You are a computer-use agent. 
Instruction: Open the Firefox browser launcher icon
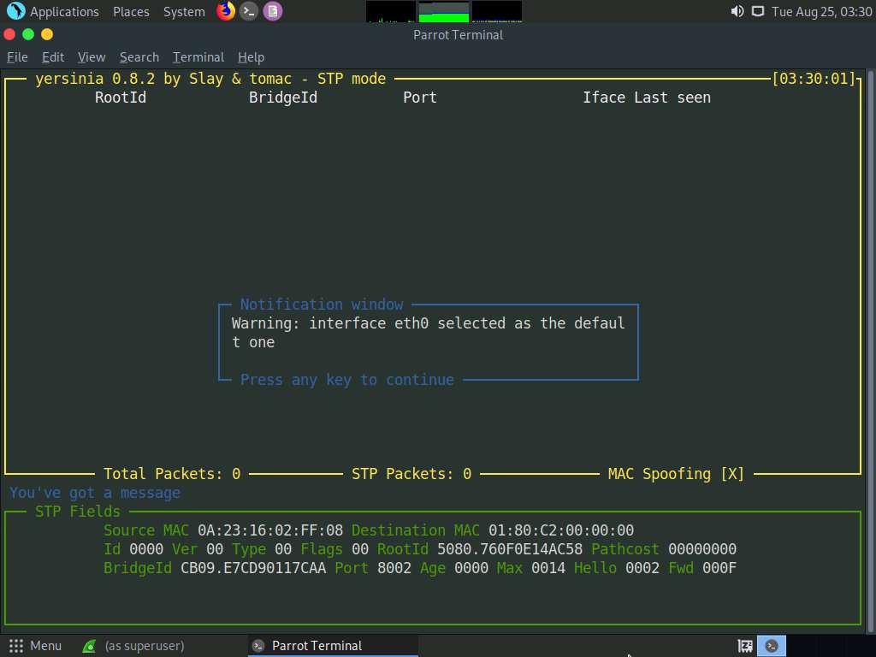[x=226, y=11]
